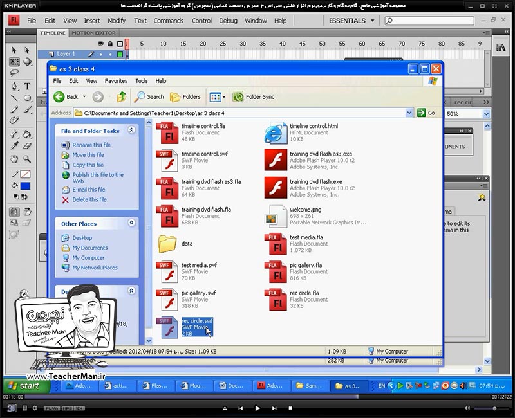515x418 pixels.
Task: Click Delete this file link
Action: [x=89, y=199]
